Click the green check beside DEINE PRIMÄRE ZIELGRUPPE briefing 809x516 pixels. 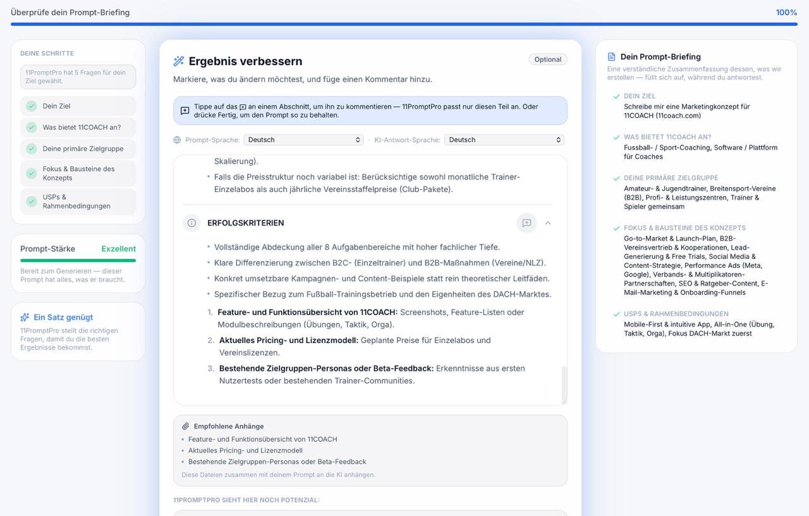pos(616,178)
